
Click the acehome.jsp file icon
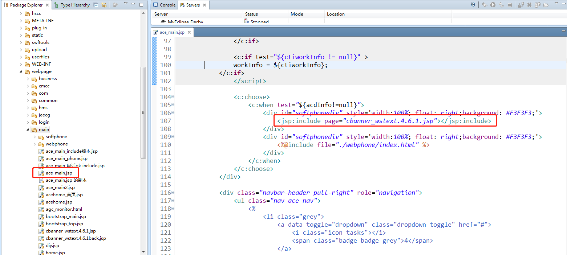coord(41,202)
